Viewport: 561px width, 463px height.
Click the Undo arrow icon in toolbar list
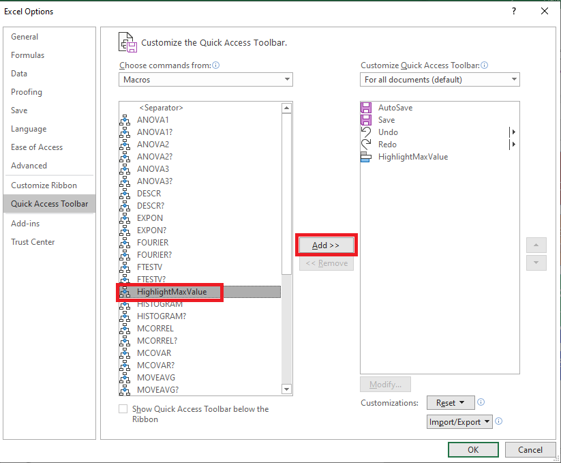coord(365,132)
